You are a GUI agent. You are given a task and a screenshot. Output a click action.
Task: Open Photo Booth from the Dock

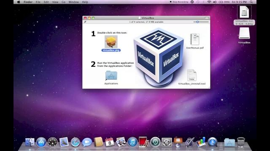click(143, 142)
